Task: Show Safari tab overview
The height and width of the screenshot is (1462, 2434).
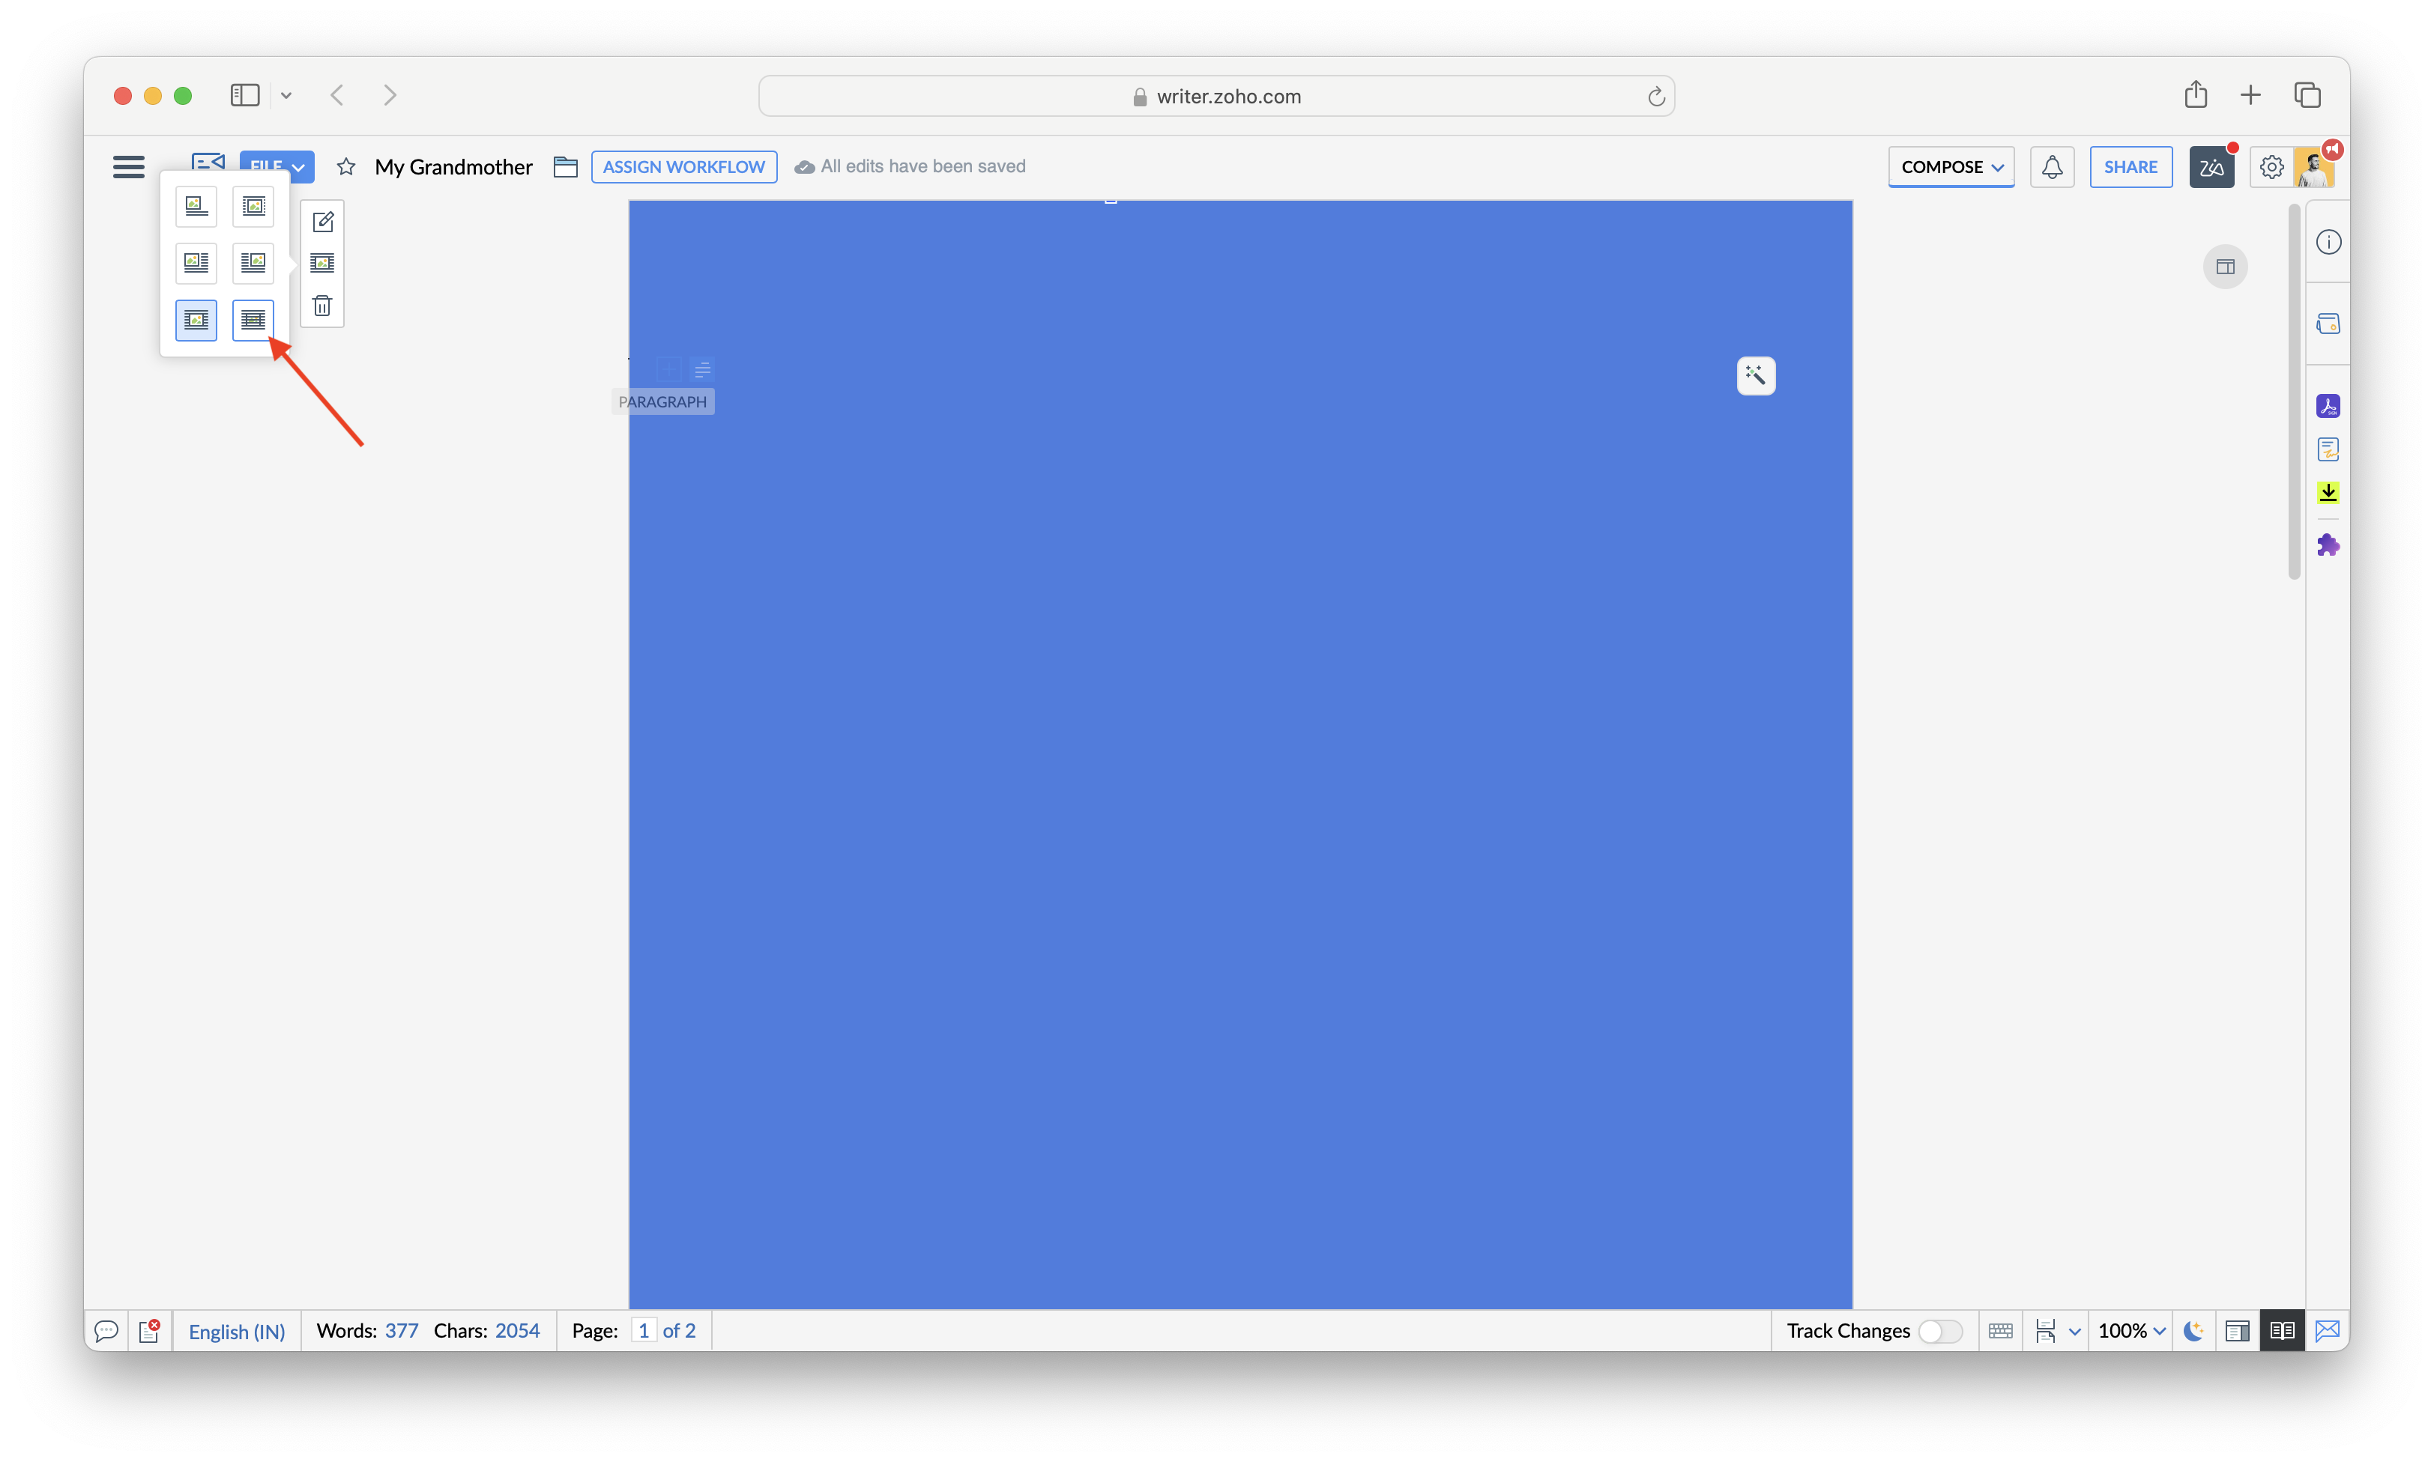Action: pyautogui.click(x=2307, y=96)
